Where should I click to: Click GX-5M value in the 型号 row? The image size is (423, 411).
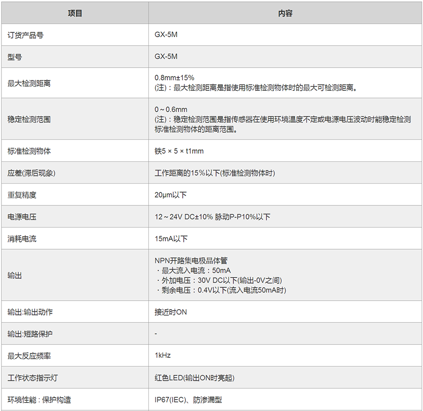pyautogui.click(x=166, y=57)
